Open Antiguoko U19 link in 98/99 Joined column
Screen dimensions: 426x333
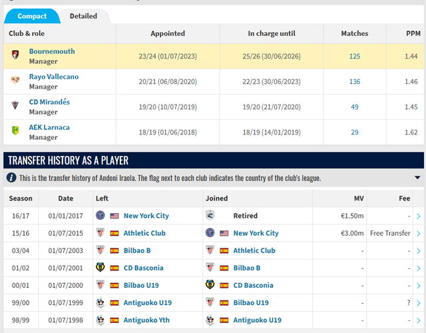tap(258, 320)
